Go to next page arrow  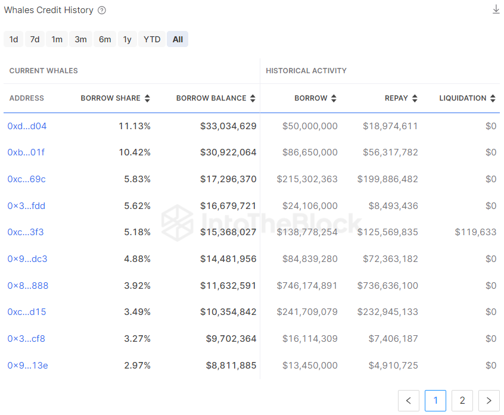point(489,401)
